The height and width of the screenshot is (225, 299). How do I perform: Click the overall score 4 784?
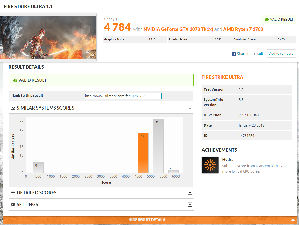[x=117, y=27]
